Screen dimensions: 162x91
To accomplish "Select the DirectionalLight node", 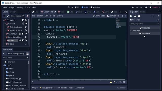I will (15, 37).
